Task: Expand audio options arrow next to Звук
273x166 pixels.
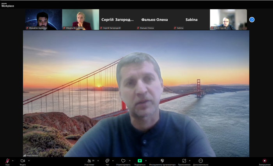Action: [x=12, y=161]
